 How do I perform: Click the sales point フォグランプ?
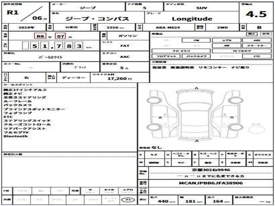[18, 113]
